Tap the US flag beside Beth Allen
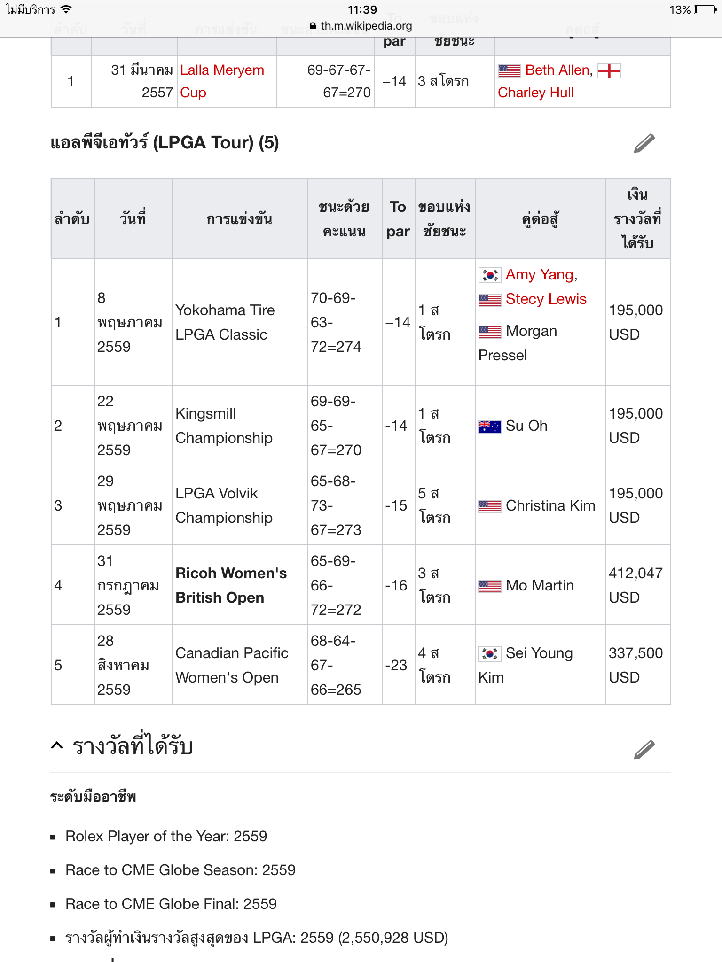This screenshot has height=962, width=722. (x=510, y=71)
